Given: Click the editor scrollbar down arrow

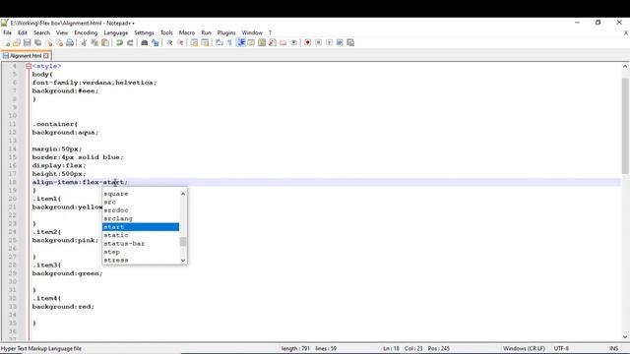Looking at the screenshot, I should (625, 336).
